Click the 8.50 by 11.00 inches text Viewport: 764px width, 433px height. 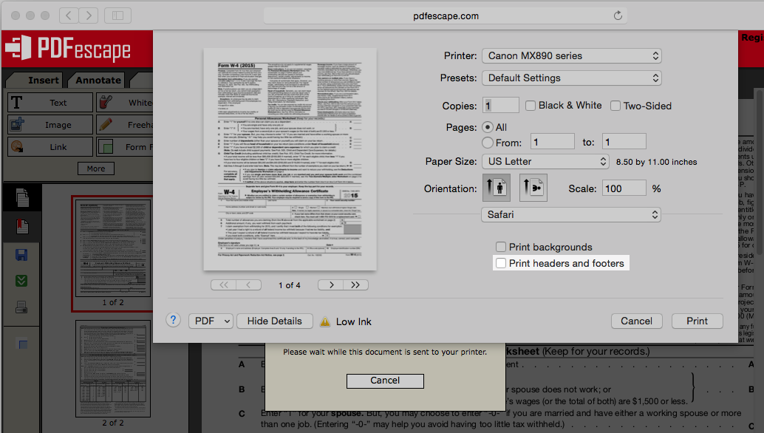pos(656,162)
